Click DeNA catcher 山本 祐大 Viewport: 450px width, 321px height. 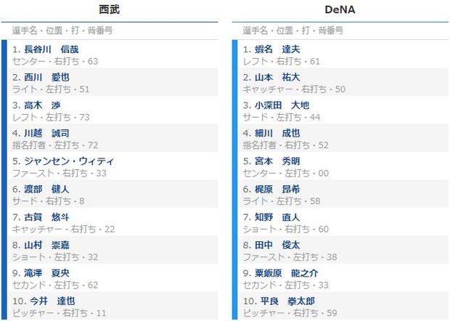pos(277,78)
